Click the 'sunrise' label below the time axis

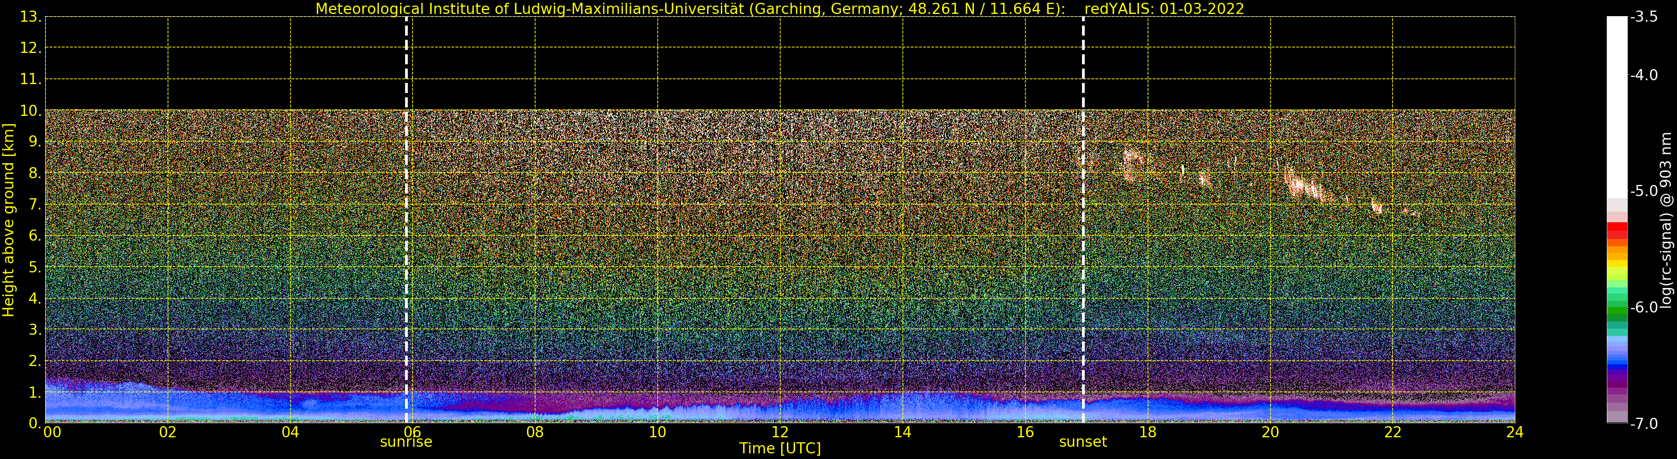pos(406,441)
